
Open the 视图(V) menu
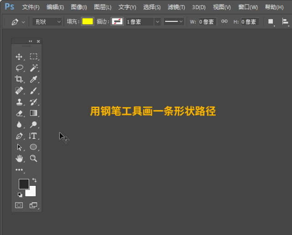click(x=222, y=7)
